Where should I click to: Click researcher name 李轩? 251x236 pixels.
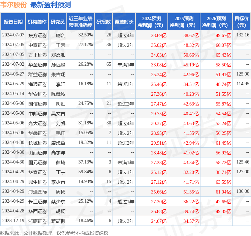tap(61, 84)
